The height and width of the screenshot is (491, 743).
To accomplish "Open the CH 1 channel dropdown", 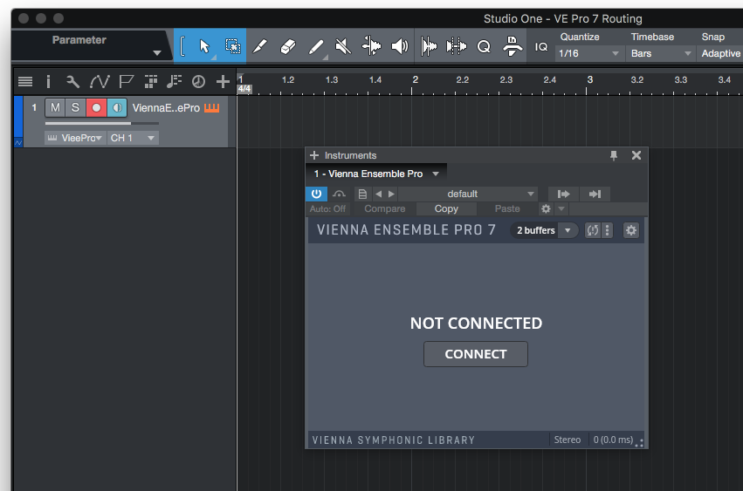I will coord(133,139).
